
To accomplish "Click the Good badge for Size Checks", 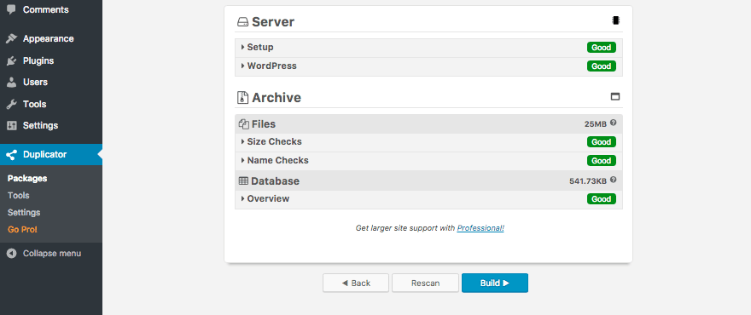I will point(602,142).
